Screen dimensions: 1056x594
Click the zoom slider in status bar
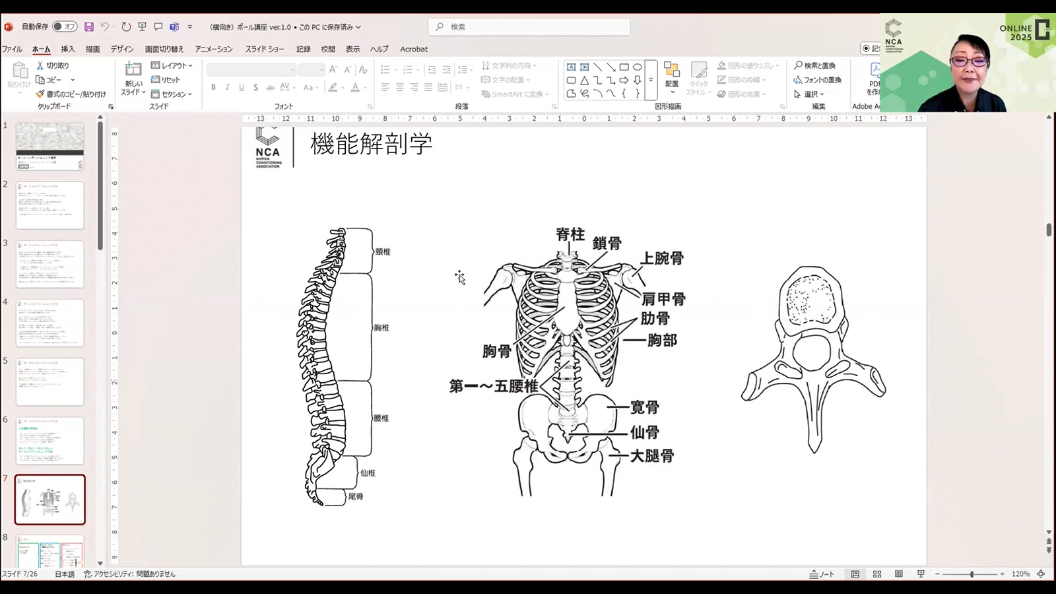[971, 574]
